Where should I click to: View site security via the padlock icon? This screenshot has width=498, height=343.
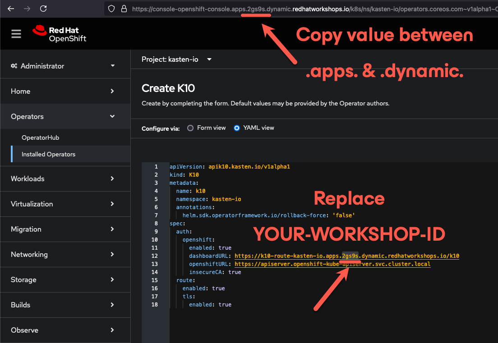[124, 9]
